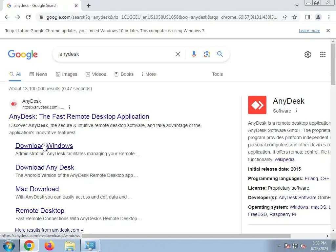
Task: Show hidden system tray icons arrow
Action: tap(279, 246)
